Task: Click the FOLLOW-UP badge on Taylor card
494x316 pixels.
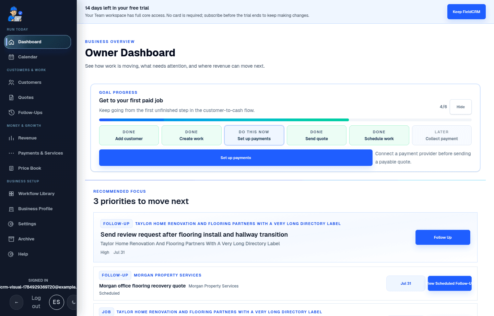Action: tap(116, 224)
